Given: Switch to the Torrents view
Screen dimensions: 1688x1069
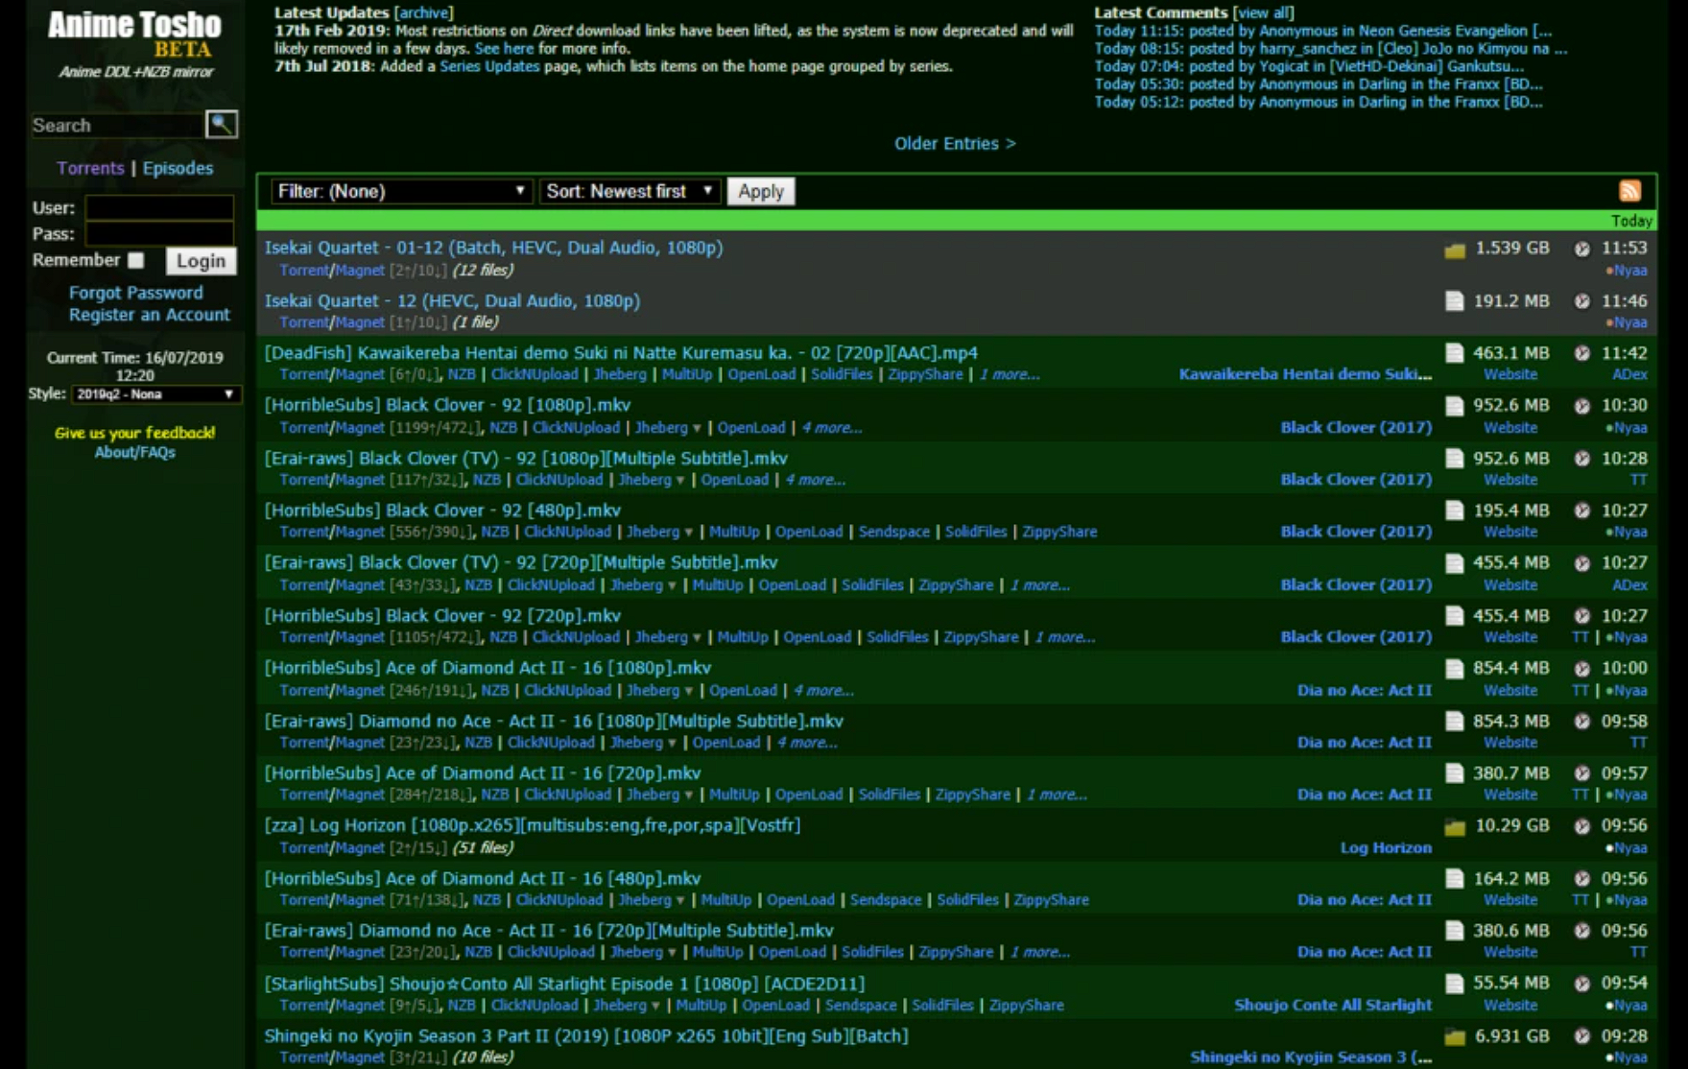Looking at the screenshot, I should [90, 168].
